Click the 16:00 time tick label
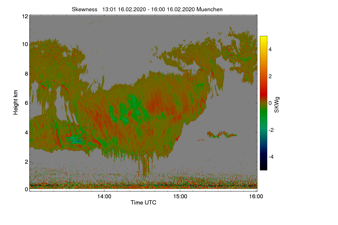Screen dimensions: 338x225 click(x=256, y=197)
